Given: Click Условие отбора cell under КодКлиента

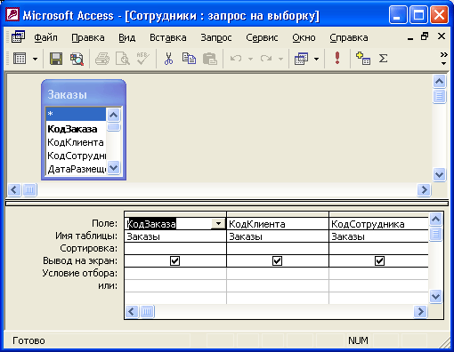Looking at the screenshot, I should click(x=278, y=274).
